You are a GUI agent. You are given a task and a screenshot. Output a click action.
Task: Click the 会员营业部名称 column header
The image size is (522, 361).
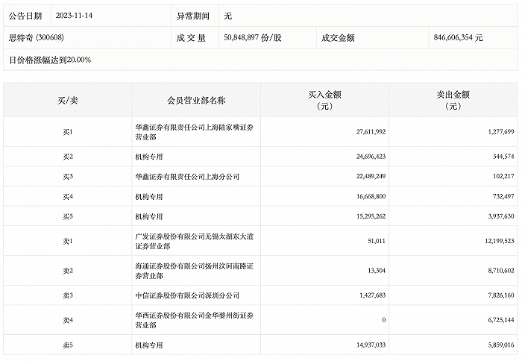(196, 100)
